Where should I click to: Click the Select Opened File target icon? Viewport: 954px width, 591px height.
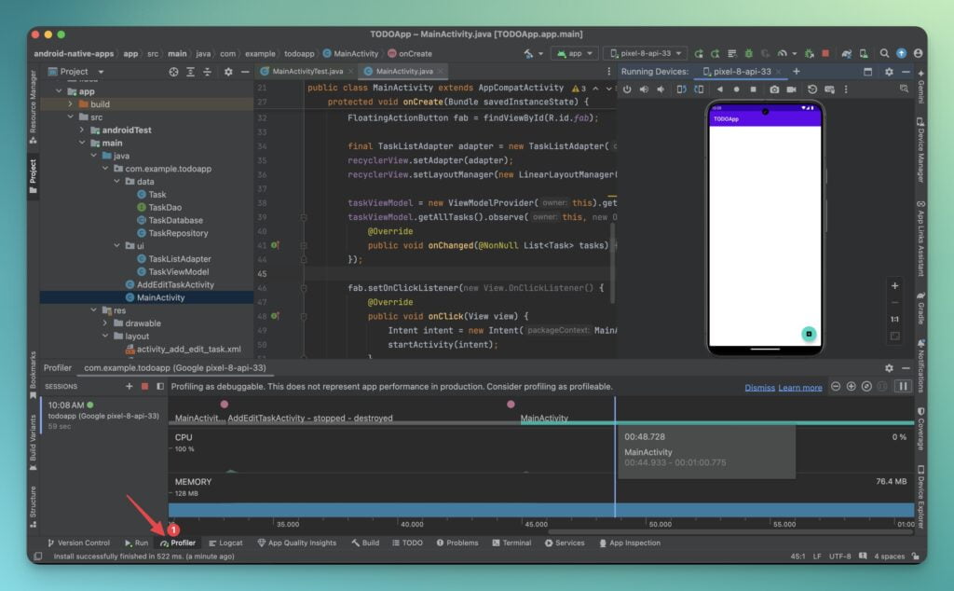(x=174, y=72)
